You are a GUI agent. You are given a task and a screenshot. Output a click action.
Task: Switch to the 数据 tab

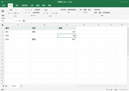click(x=38, y=6)
